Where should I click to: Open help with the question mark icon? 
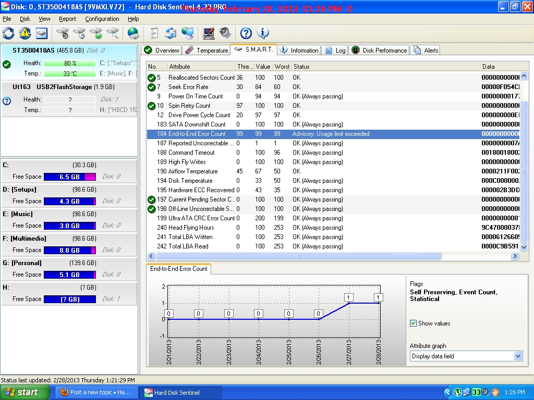pos(246,33)
